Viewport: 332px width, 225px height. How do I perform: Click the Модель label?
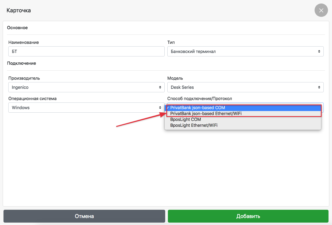(175, 78)
